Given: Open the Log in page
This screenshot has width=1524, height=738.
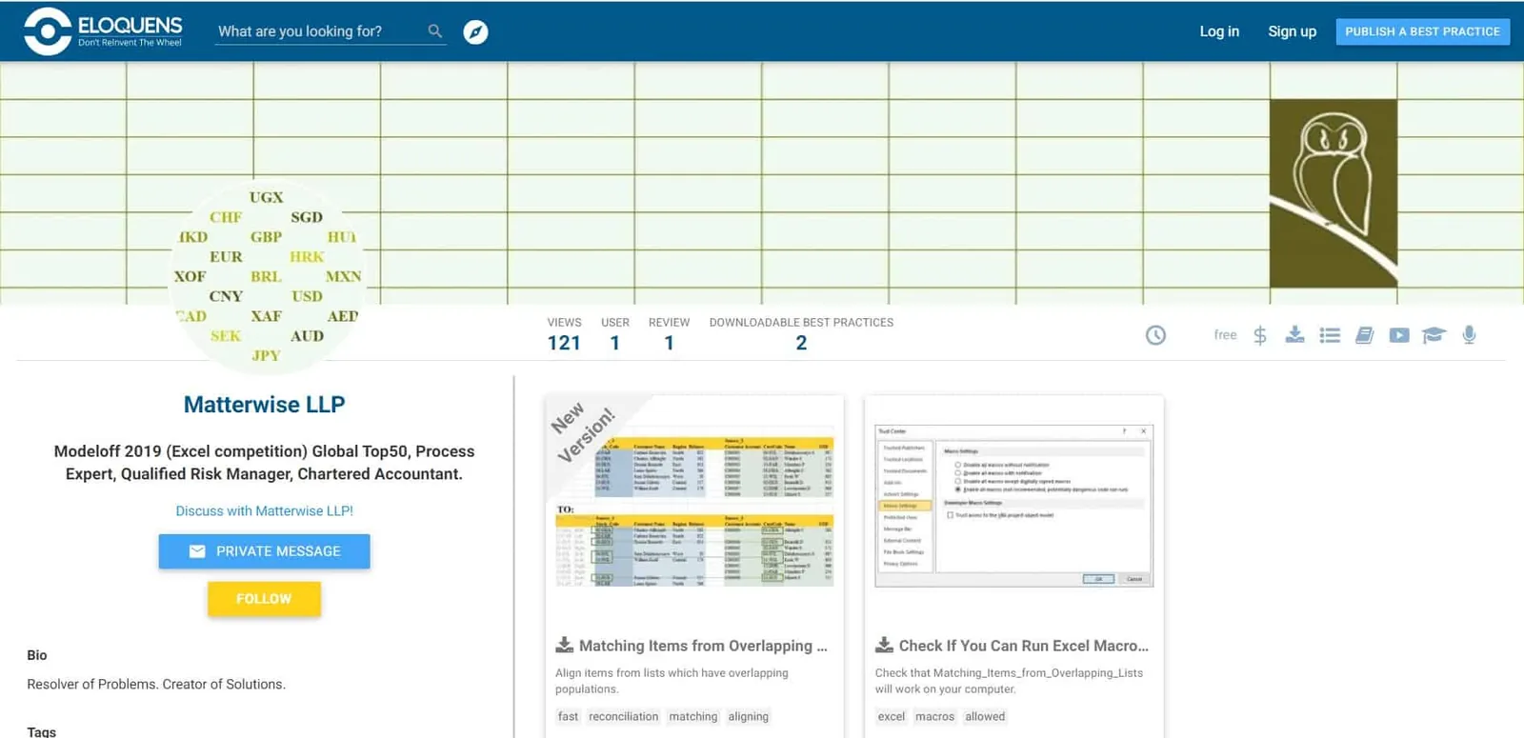Looking at the screenshot, I should [x=1219, y=31].
